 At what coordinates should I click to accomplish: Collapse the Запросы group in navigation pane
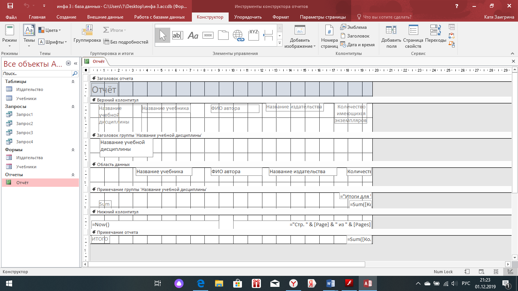coord(73,107)
